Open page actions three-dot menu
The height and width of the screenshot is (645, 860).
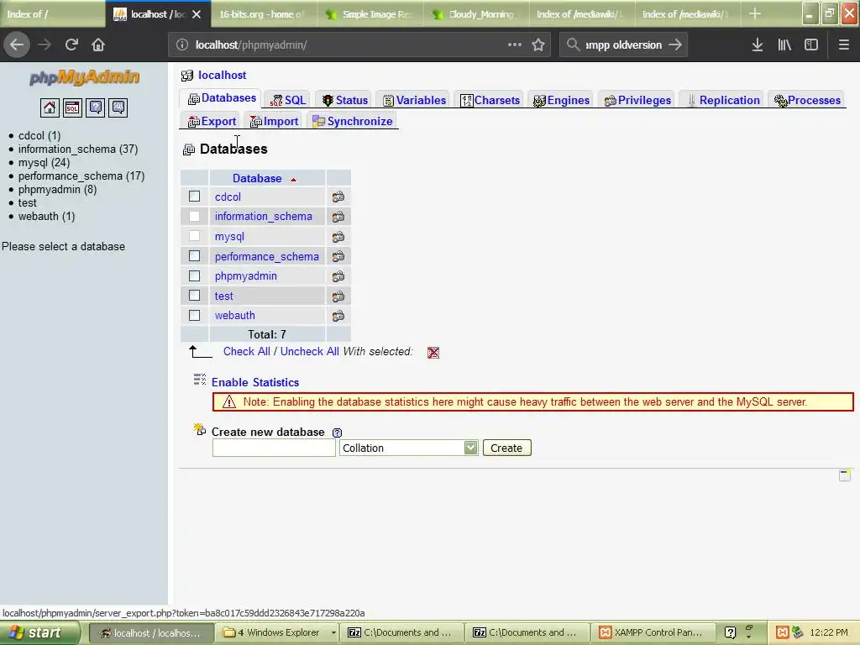(x=515, y=45)
